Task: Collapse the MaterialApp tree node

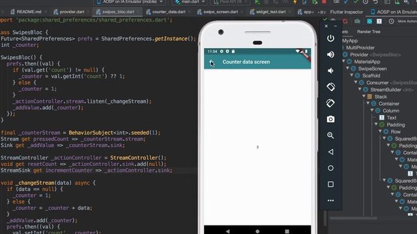Action: (x=343, y=62)
